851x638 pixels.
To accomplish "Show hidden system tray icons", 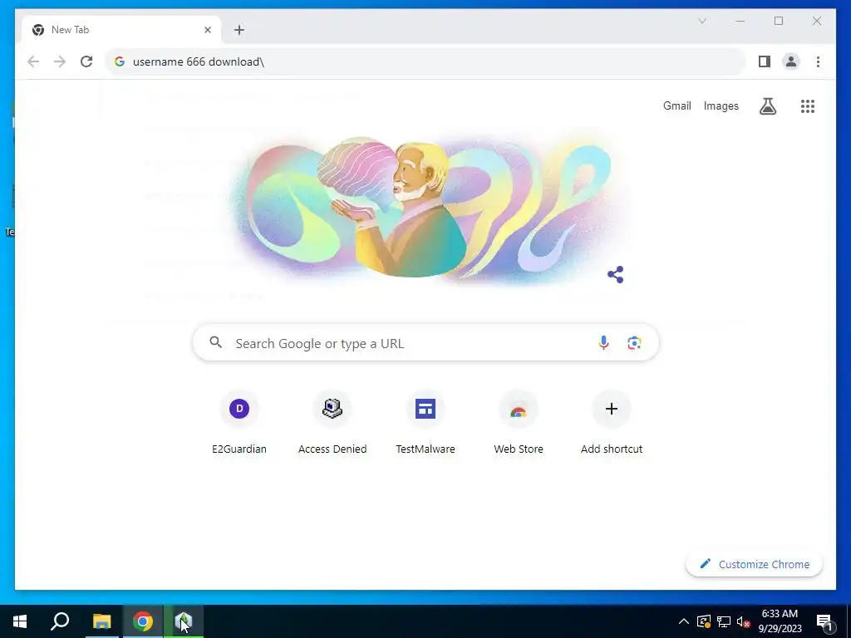I will pyautogui.click(x=684, y=621).
